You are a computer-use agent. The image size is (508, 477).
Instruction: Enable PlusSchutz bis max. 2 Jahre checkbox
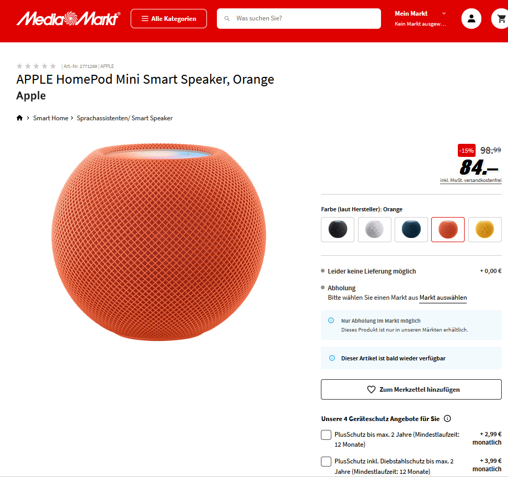click(x=326, y=435)
